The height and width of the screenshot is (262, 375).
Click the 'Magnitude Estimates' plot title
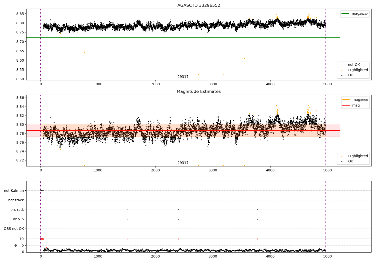point(199,92)
